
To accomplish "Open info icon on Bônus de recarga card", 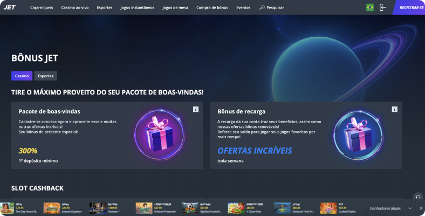I will 395,110.
